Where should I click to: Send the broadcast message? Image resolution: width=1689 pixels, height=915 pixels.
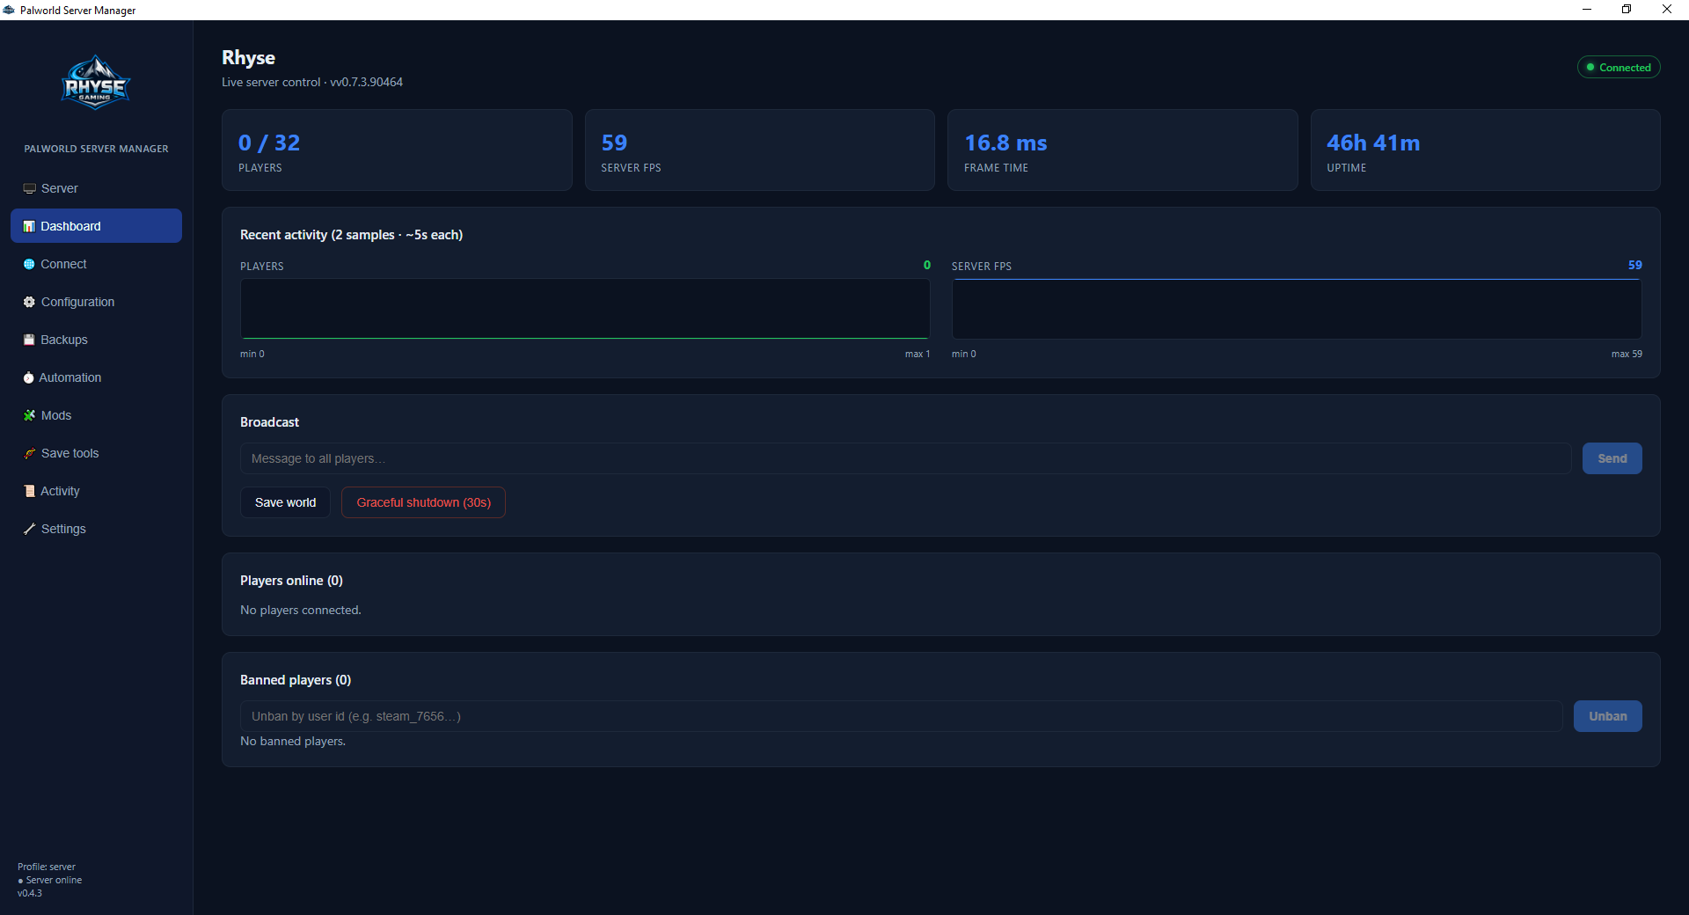(x=1612, y=458)
